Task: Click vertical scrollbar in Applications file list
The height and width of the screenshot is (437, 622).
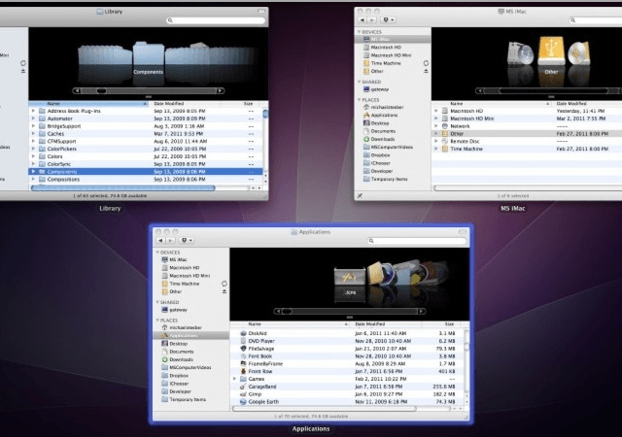Action: (466, 347)
